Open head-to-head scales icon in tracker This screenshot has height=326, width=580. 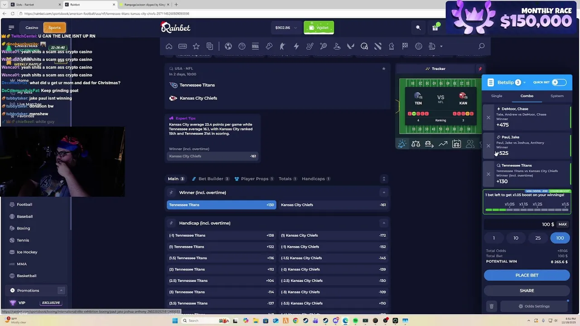(416, 144)
